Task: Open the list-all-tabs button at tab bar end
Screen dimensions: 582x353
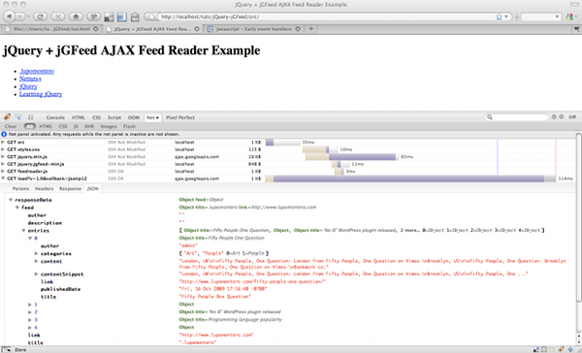Action: [x=576, y=28]
